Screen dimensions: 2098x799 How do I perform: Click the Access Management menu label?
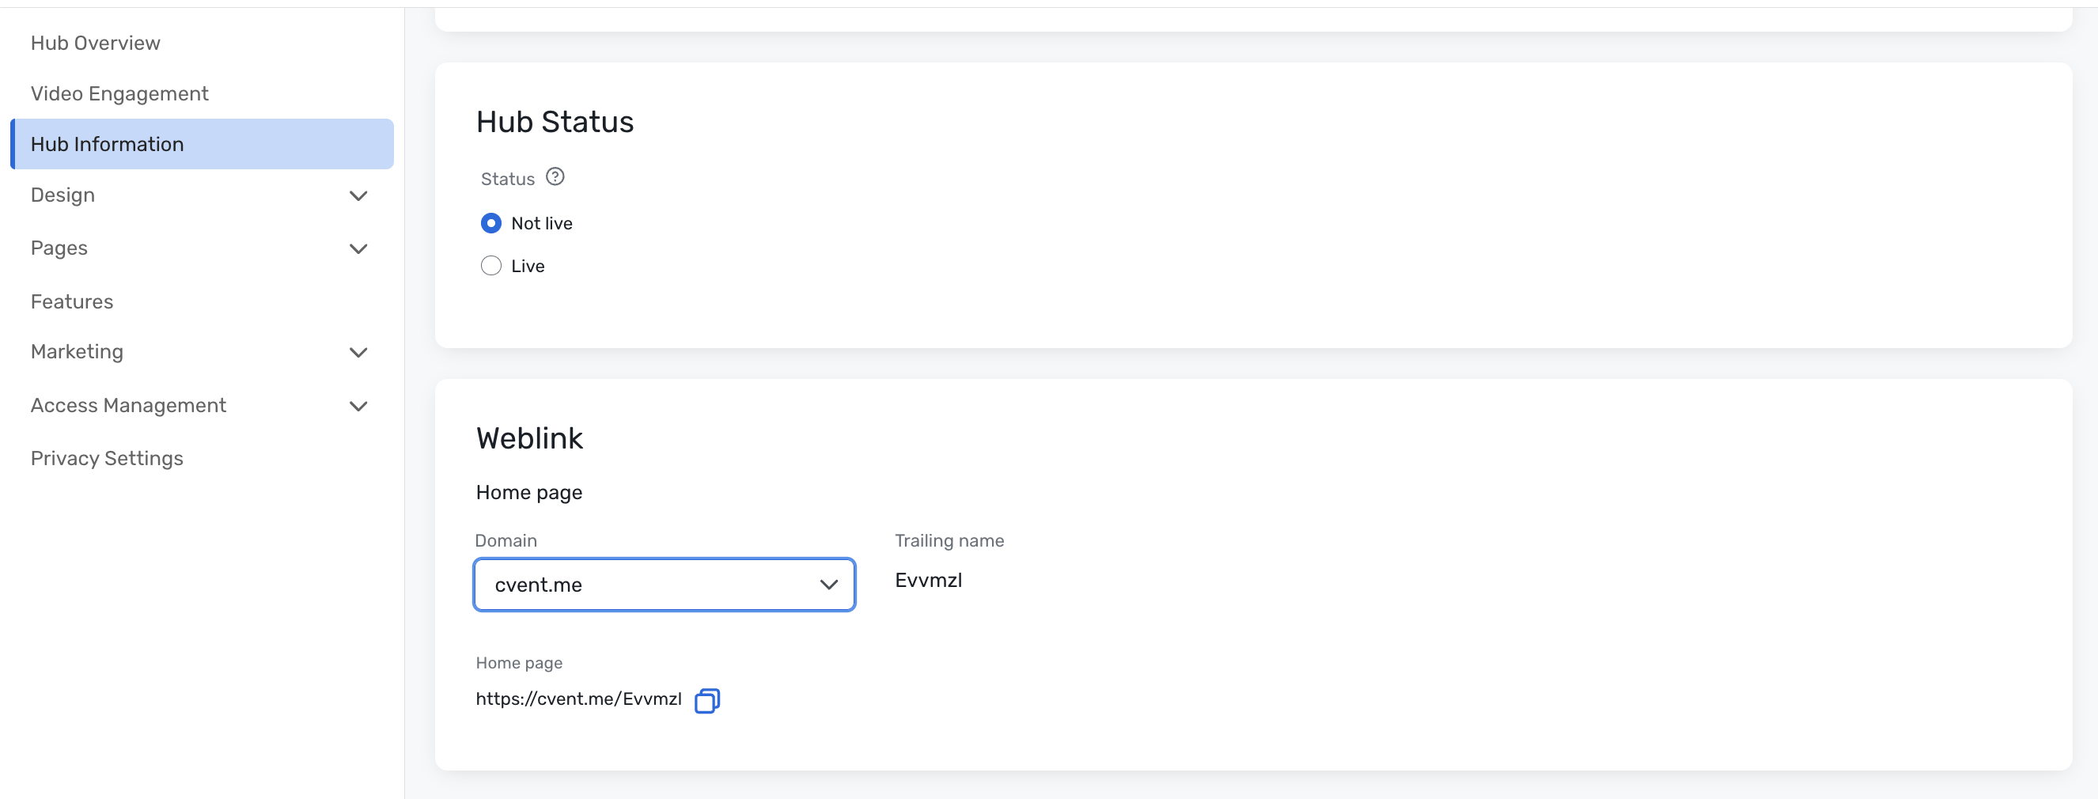[128, 405]
